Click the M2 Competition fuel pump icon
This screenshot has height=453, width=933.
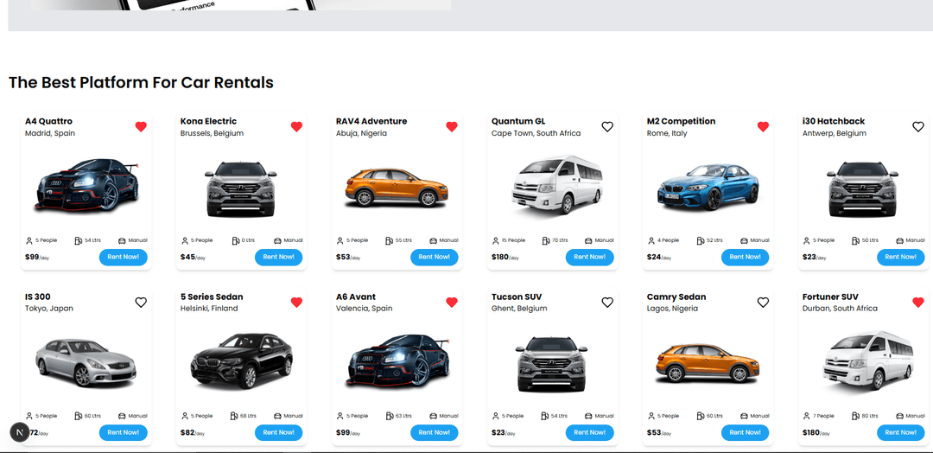(x=701, y=240)
